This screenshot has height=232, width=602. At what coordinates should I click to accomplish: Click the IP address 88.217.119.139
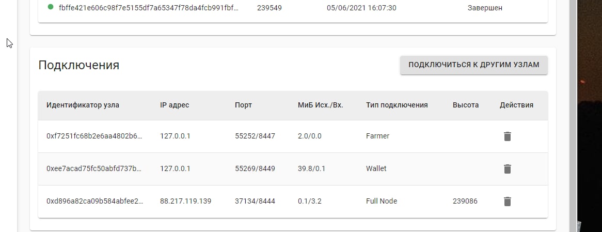point(185,202)
